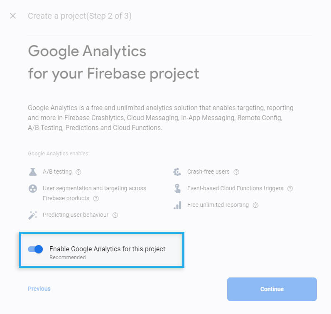This screenshot has width=331, height=314.
Task: Click the Cloud Functions triggers touch icon
Action: 177,189
